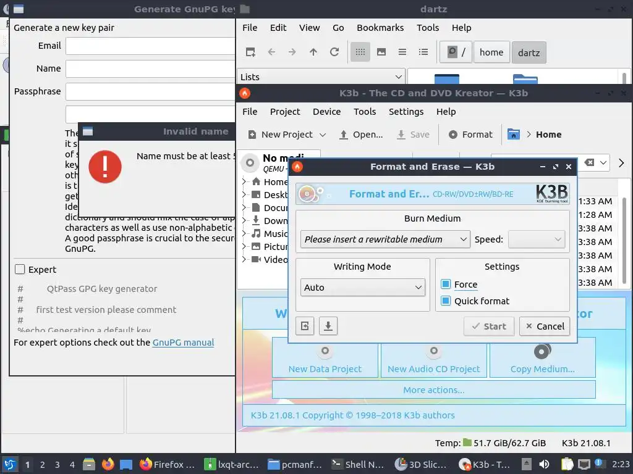Open the GnuPG manual link

(x=183, y=343)
